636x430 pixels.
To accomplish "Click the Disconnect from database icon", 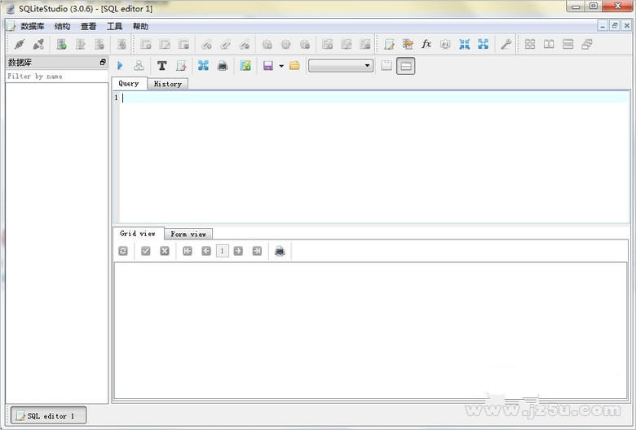I will 38,44.
